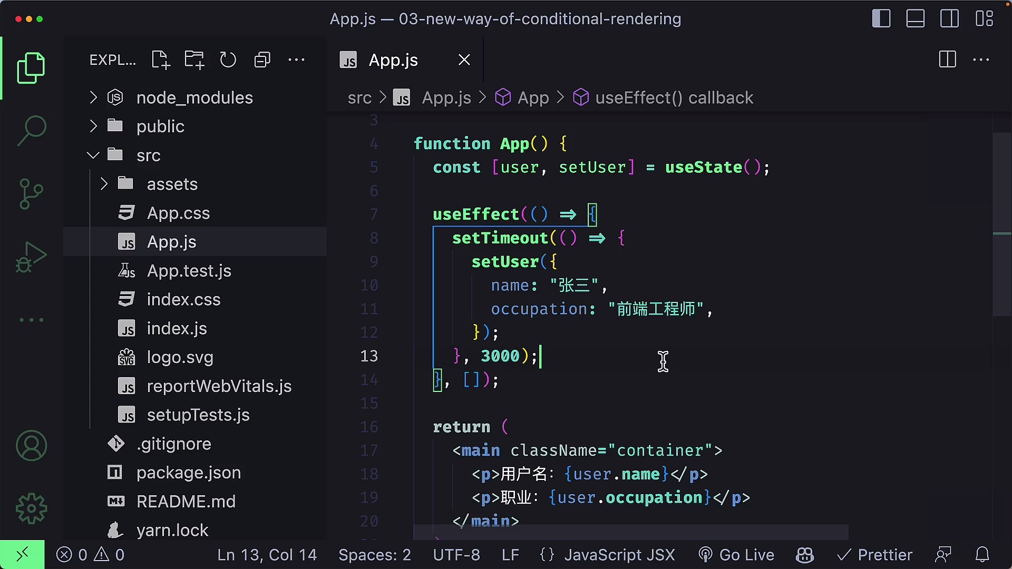
Task: Open reportWebVitals.js file
Action: 195,386
